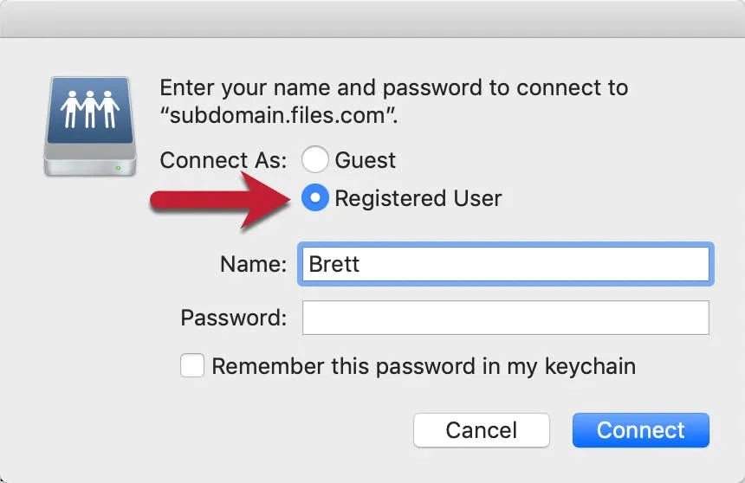Viewport: 745px width, 483px height.
Task: Click the people silhouettes on server icon
Action: tap(90, 109)
